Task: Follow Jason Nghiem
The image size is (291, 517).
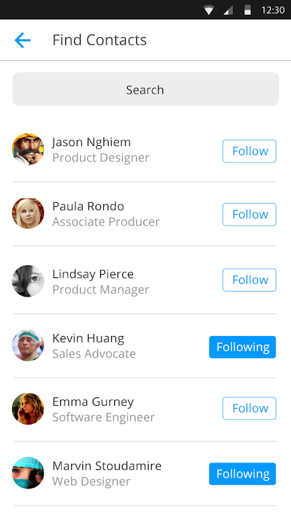Action: pyautogui.click(x=249, y=151)
